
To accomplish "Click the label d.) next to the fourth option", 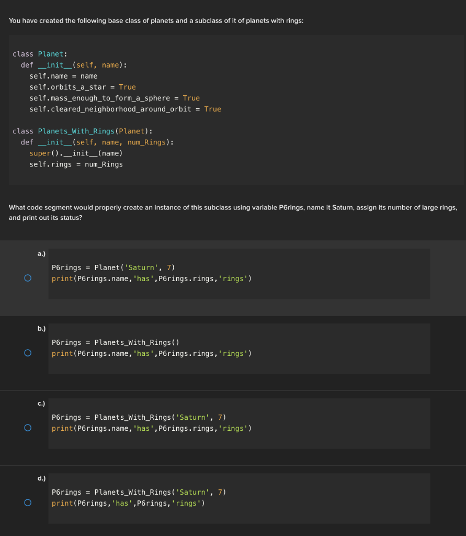I will coord(41,478).
